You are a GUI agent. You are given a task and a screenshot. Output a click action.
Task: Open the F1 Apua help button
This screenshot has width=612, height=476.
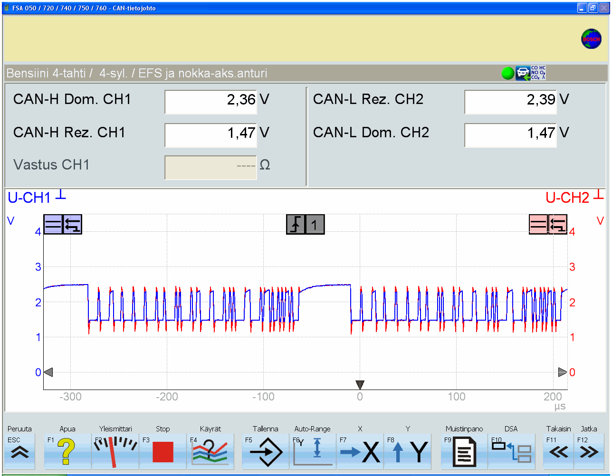click(x=68, y=451)
